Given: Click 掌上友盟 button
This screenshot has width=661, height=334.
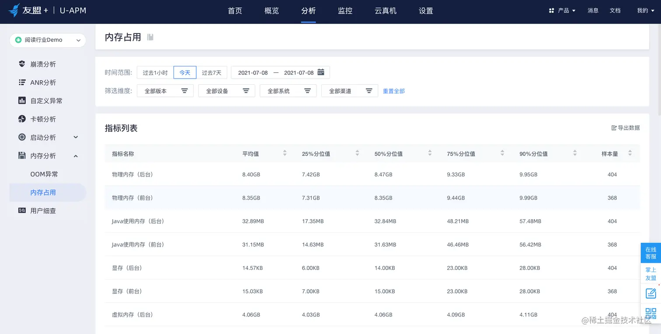Looking at the screenshot, I should tap(651, 274).
